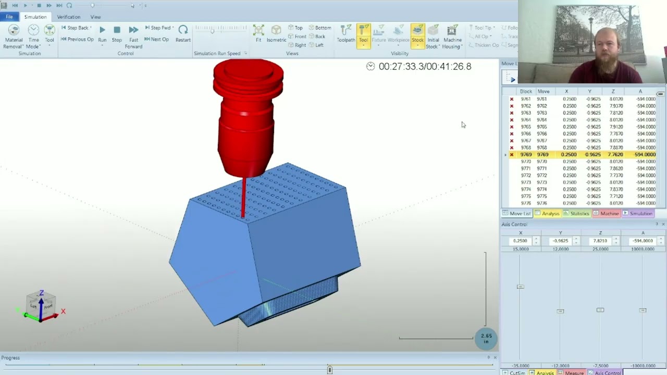Viewport: 667px width, 375px height.
Task: Switch to Verification ribbon tab
Action: coord(68,17)
